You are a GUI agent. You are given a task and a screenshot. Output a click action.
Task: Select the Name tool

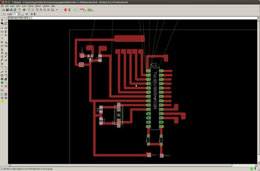[2, 53]
